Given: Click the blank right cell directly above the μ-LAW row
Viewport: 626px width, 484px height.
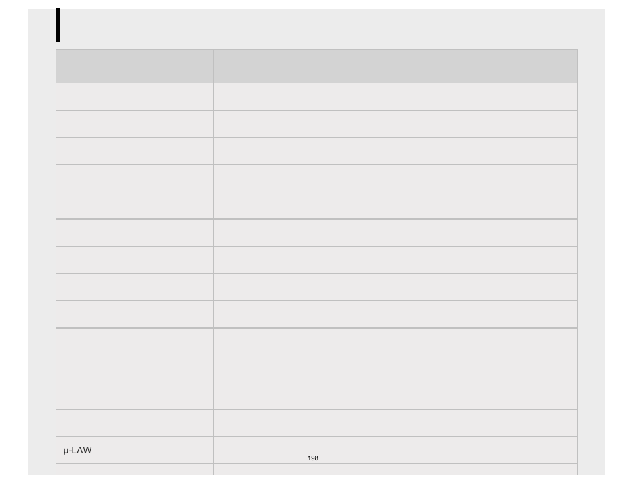Looking at the screenshot, I should pos(396,423).
